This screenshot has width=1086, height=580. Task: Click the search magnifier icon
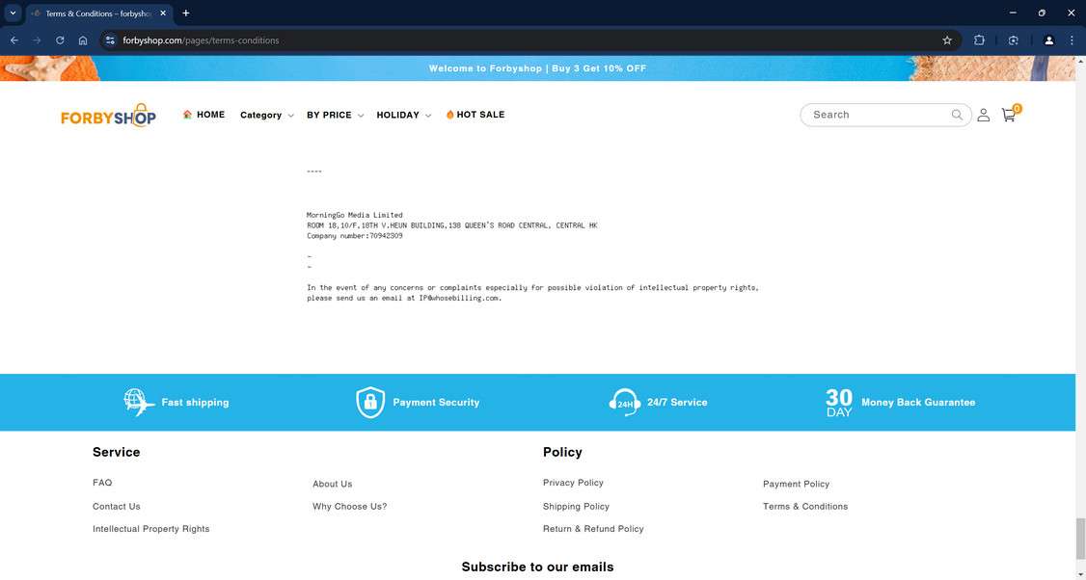pos(956,115)
